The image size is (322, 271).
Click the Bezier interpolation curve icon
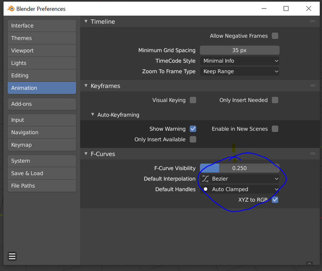click(x=206, y=179)
